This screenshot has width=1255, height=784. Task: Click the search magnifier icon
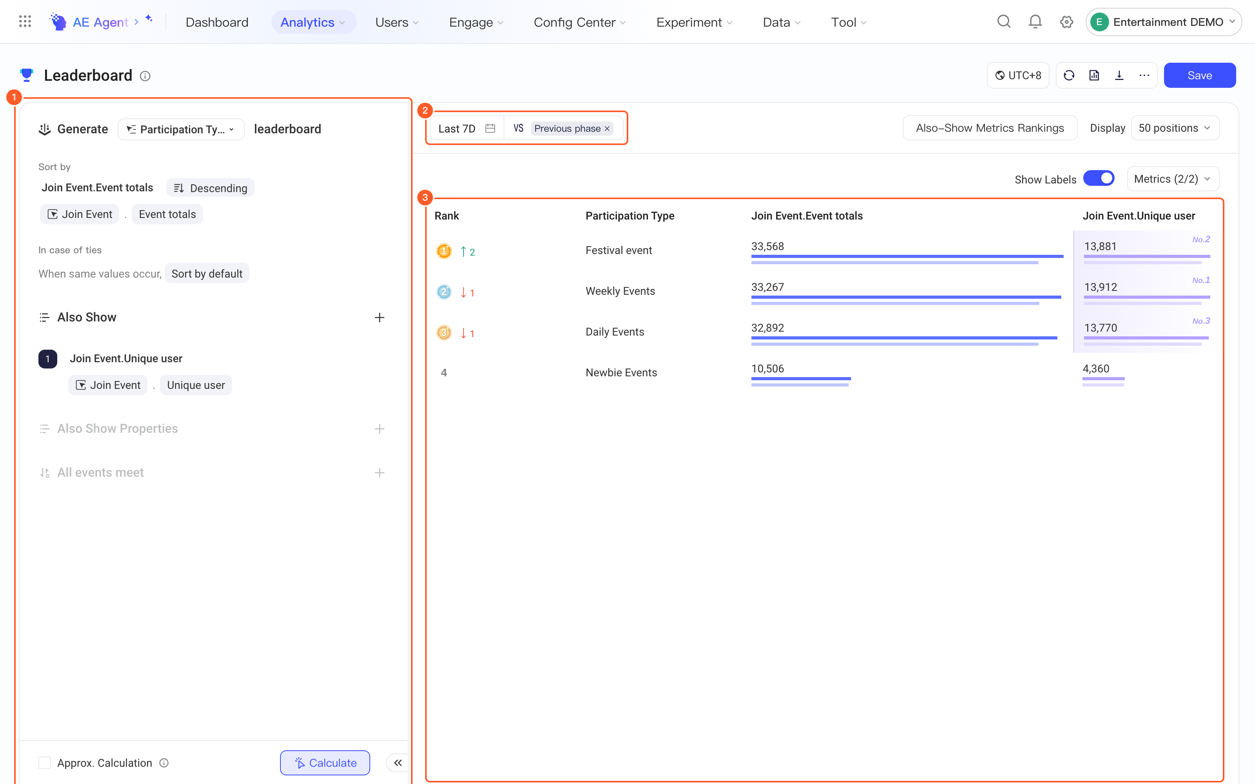1004,22
